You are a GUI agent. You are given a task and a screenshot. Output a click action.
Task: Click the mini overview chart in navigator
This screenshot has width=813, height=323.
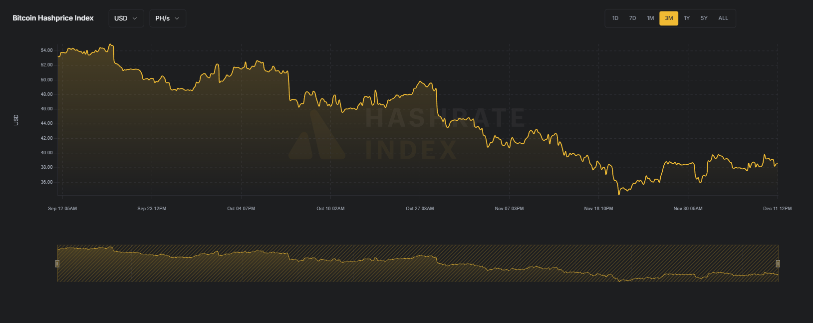click(417, 264)
